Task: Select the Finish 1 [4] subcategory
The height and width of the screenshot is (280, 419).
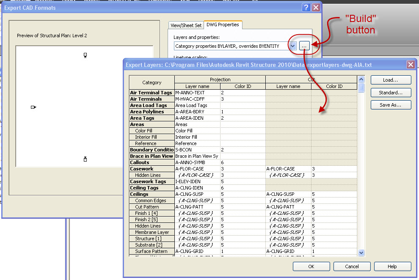Action: click(152, 213)
